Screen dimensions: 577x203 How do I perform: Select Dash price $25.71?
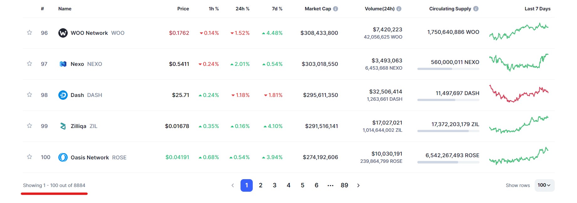coord(181,95)
